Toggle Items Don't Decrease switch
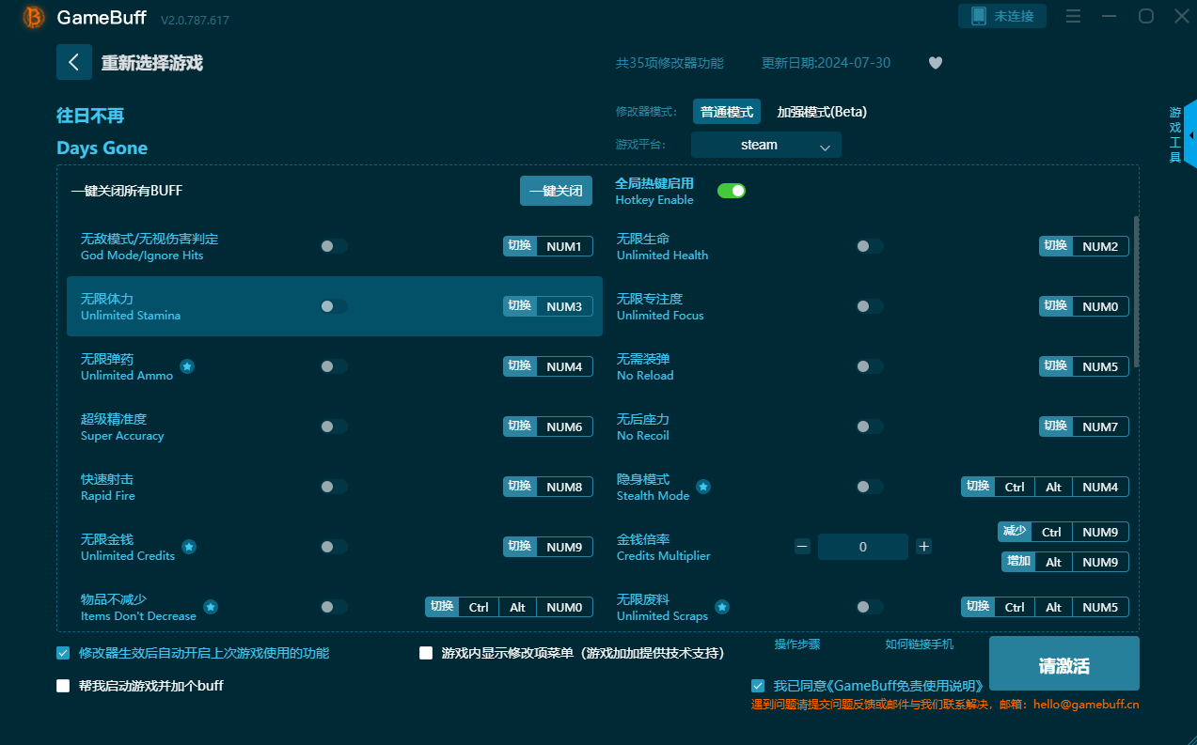The image size is (1197, 745). (334, 607)
